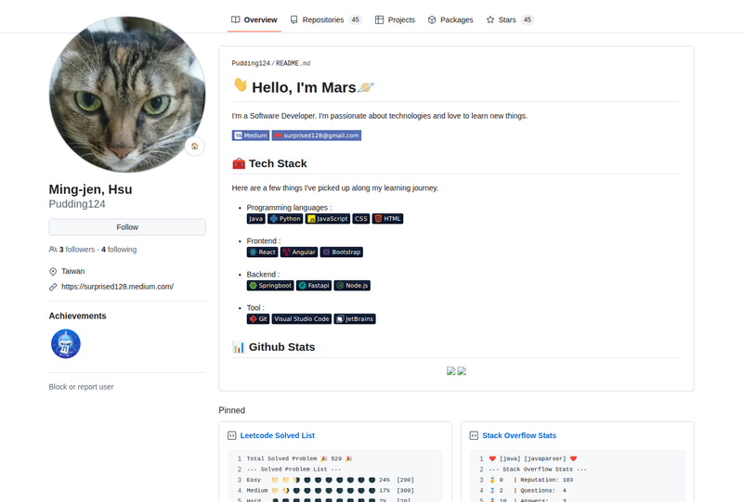The height and width of the screenshot is (502, 743).
Task: Click the Programming languages list label
Action: (x=289, y=208)
